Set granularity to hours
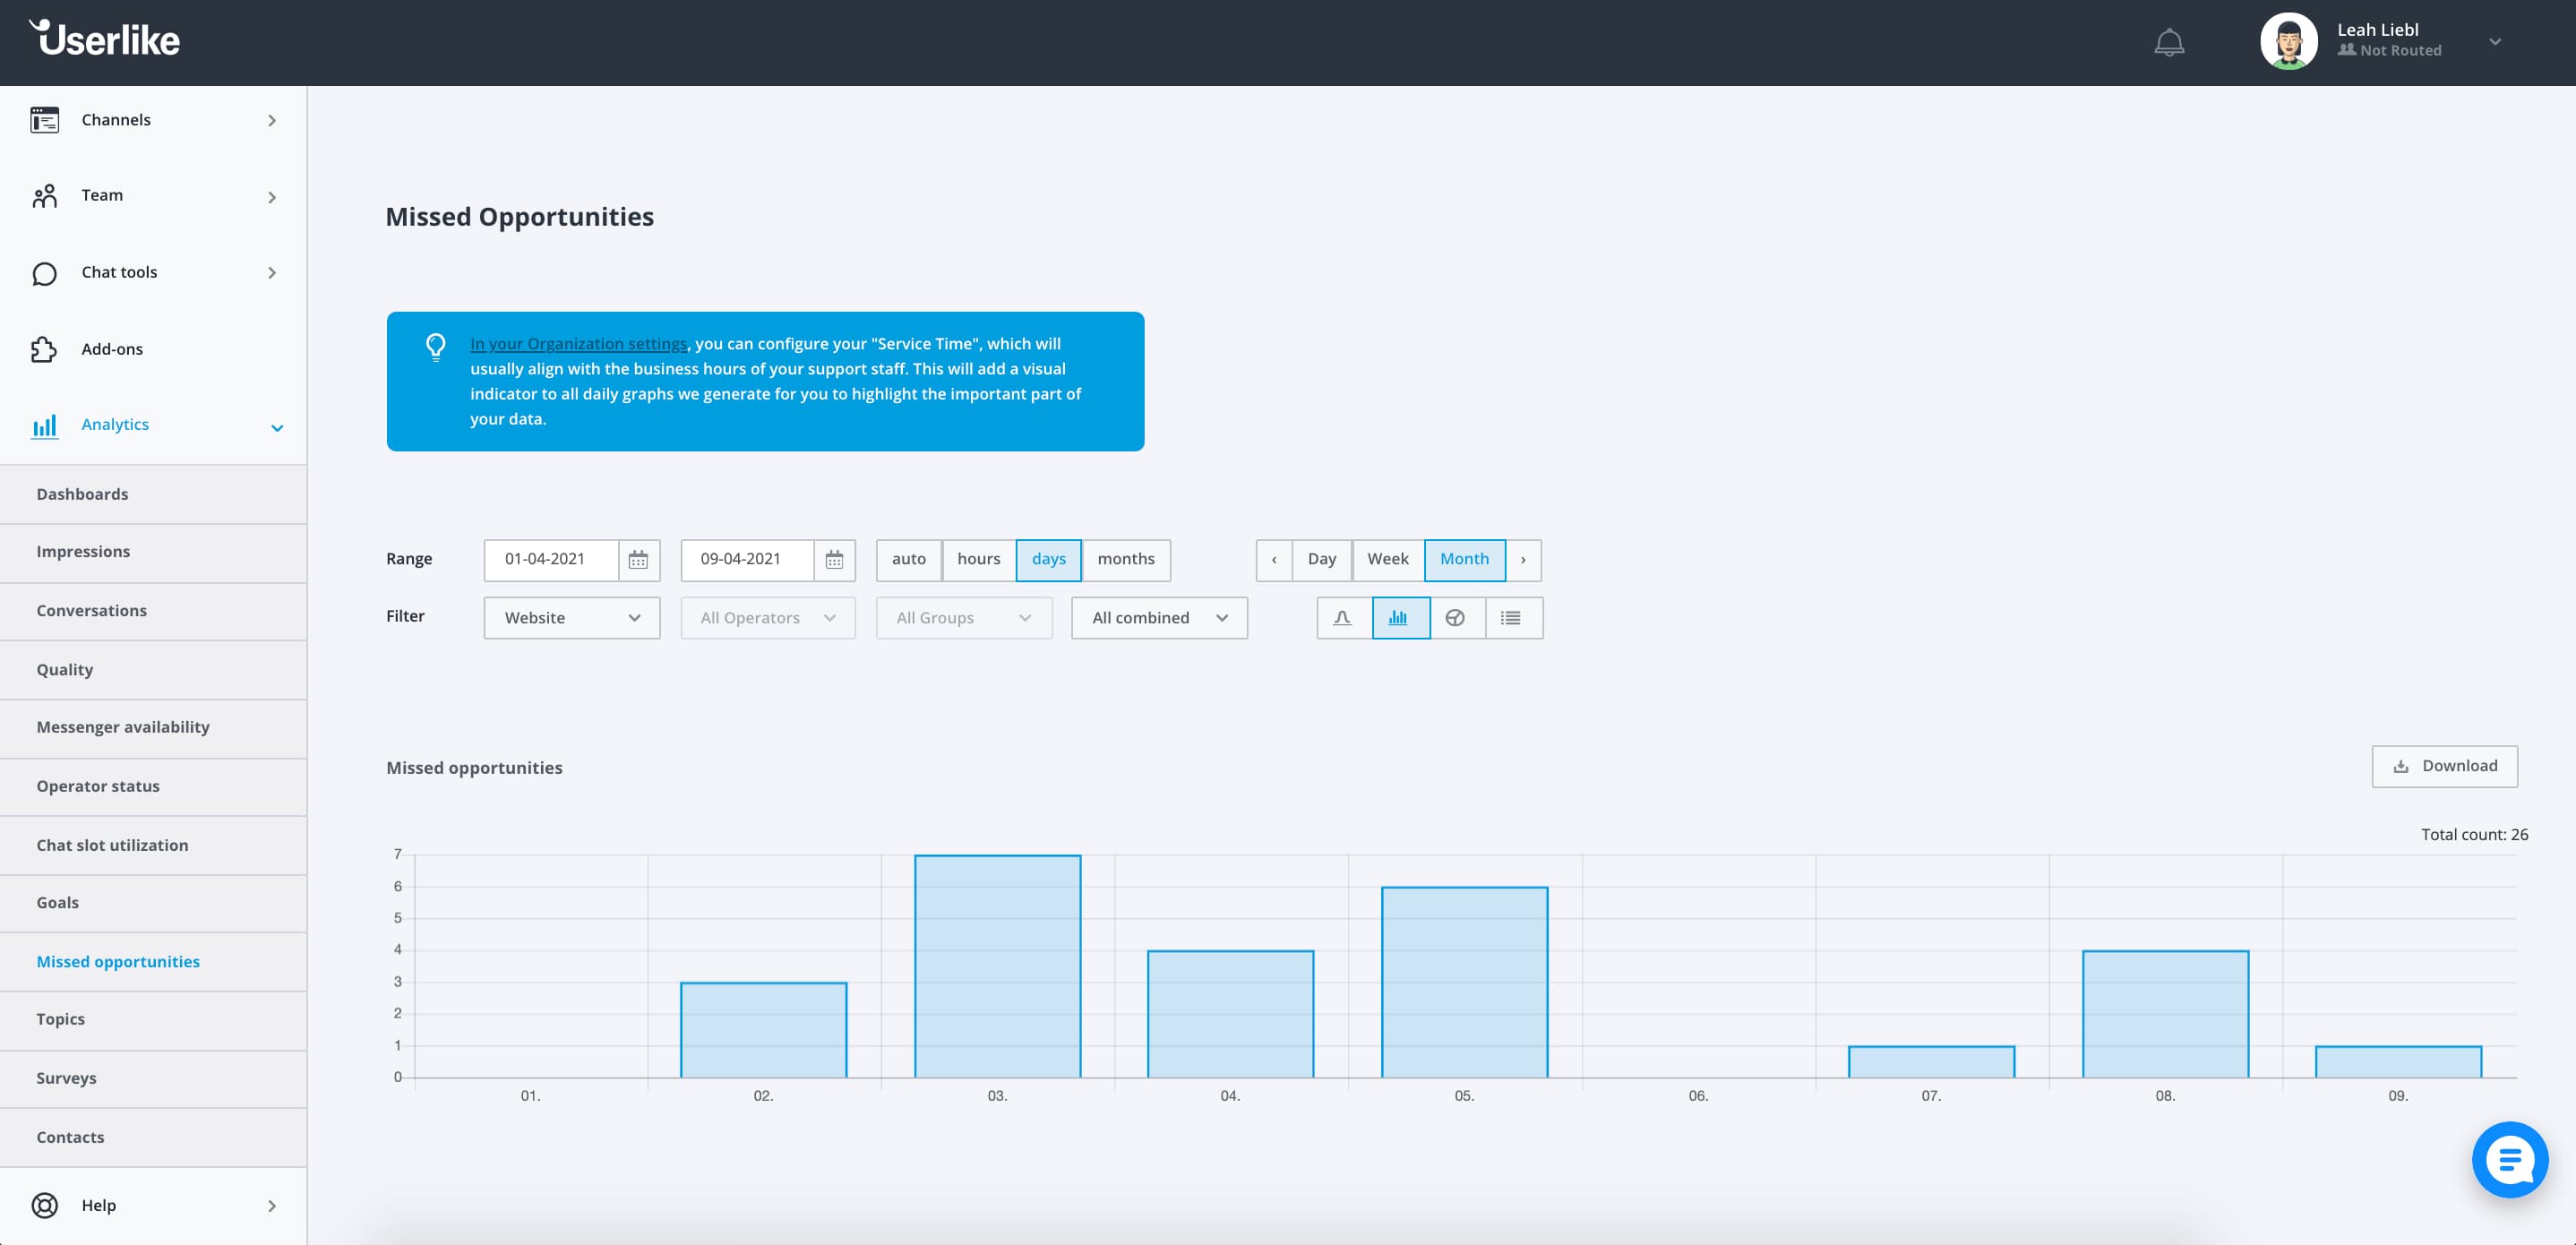Image resolution: width=2576 pixels, height=1245 pixels. pos(978,560)
